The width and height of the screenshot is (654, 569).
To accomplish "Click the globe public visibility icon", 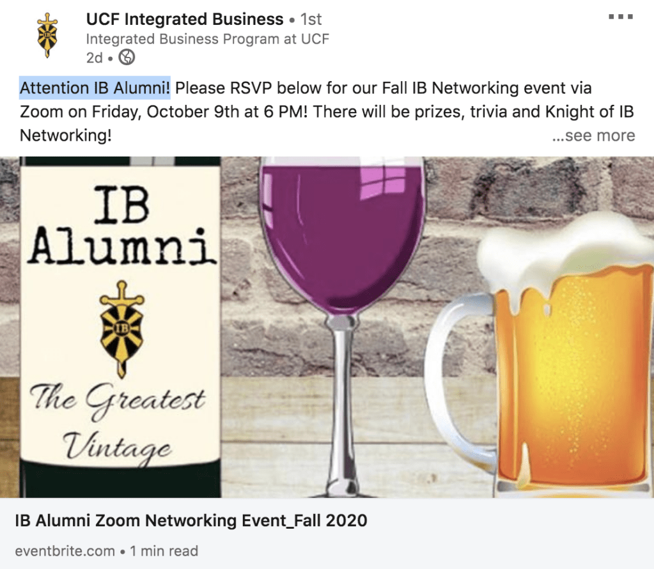I will click(x=128, y=58).
